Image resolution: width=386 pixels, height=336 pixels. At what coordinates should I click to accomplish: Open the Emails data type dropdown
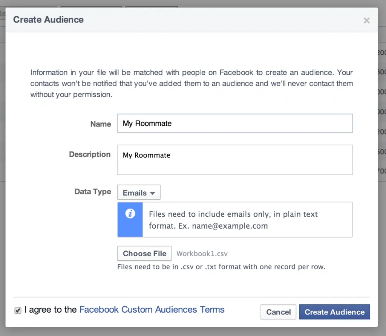(138, 192)
